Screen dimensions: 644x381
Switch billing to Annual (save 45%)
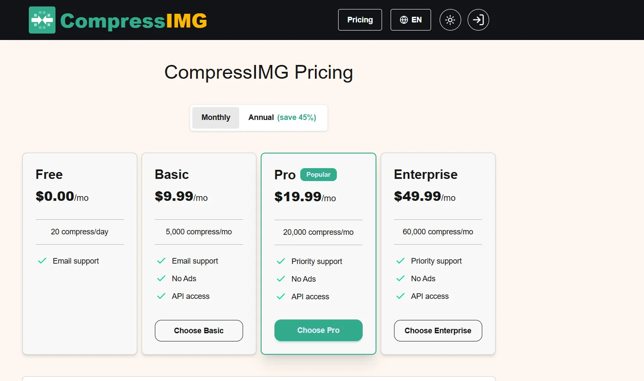(282, 117)
